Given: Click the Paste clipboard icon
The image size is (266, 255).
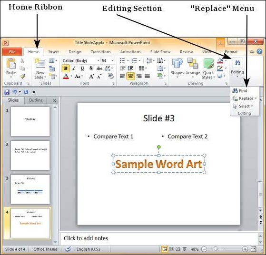Looking at the screenshot, I should click(11, 64).
